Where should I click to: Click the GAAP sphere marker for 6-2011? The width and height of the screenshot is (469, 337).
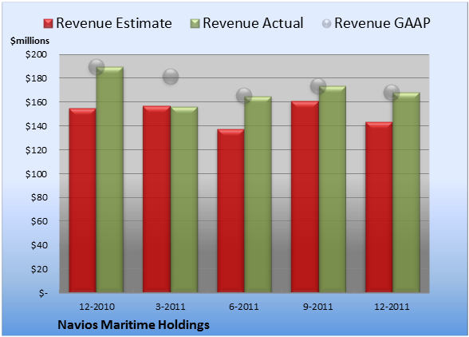244,96
